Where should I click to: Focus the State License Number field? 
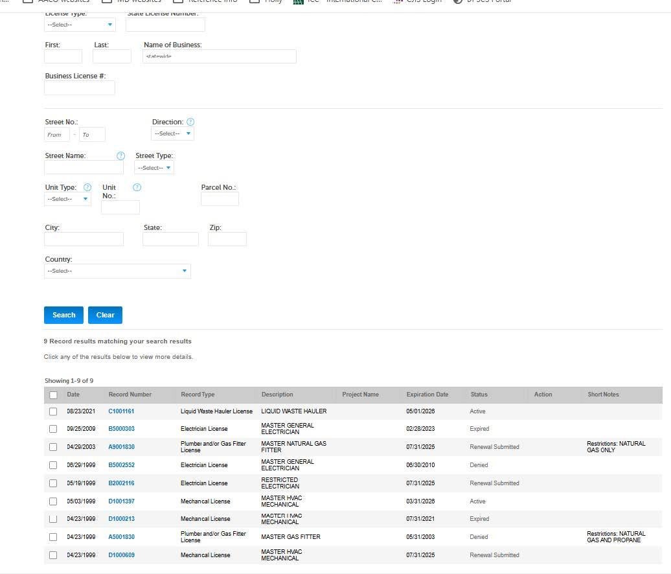pyautogui.click(x=165, y=25)
